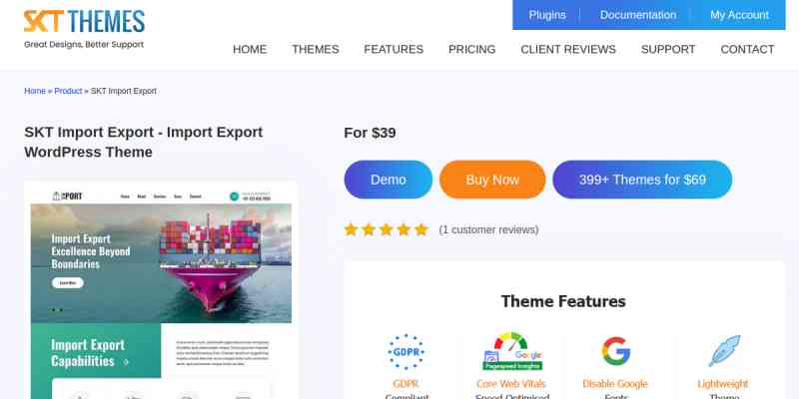Go to My Account
Image resolution: width=799 pixels, height=399 pixels.
pyautogui.click(x=739, y=15)
